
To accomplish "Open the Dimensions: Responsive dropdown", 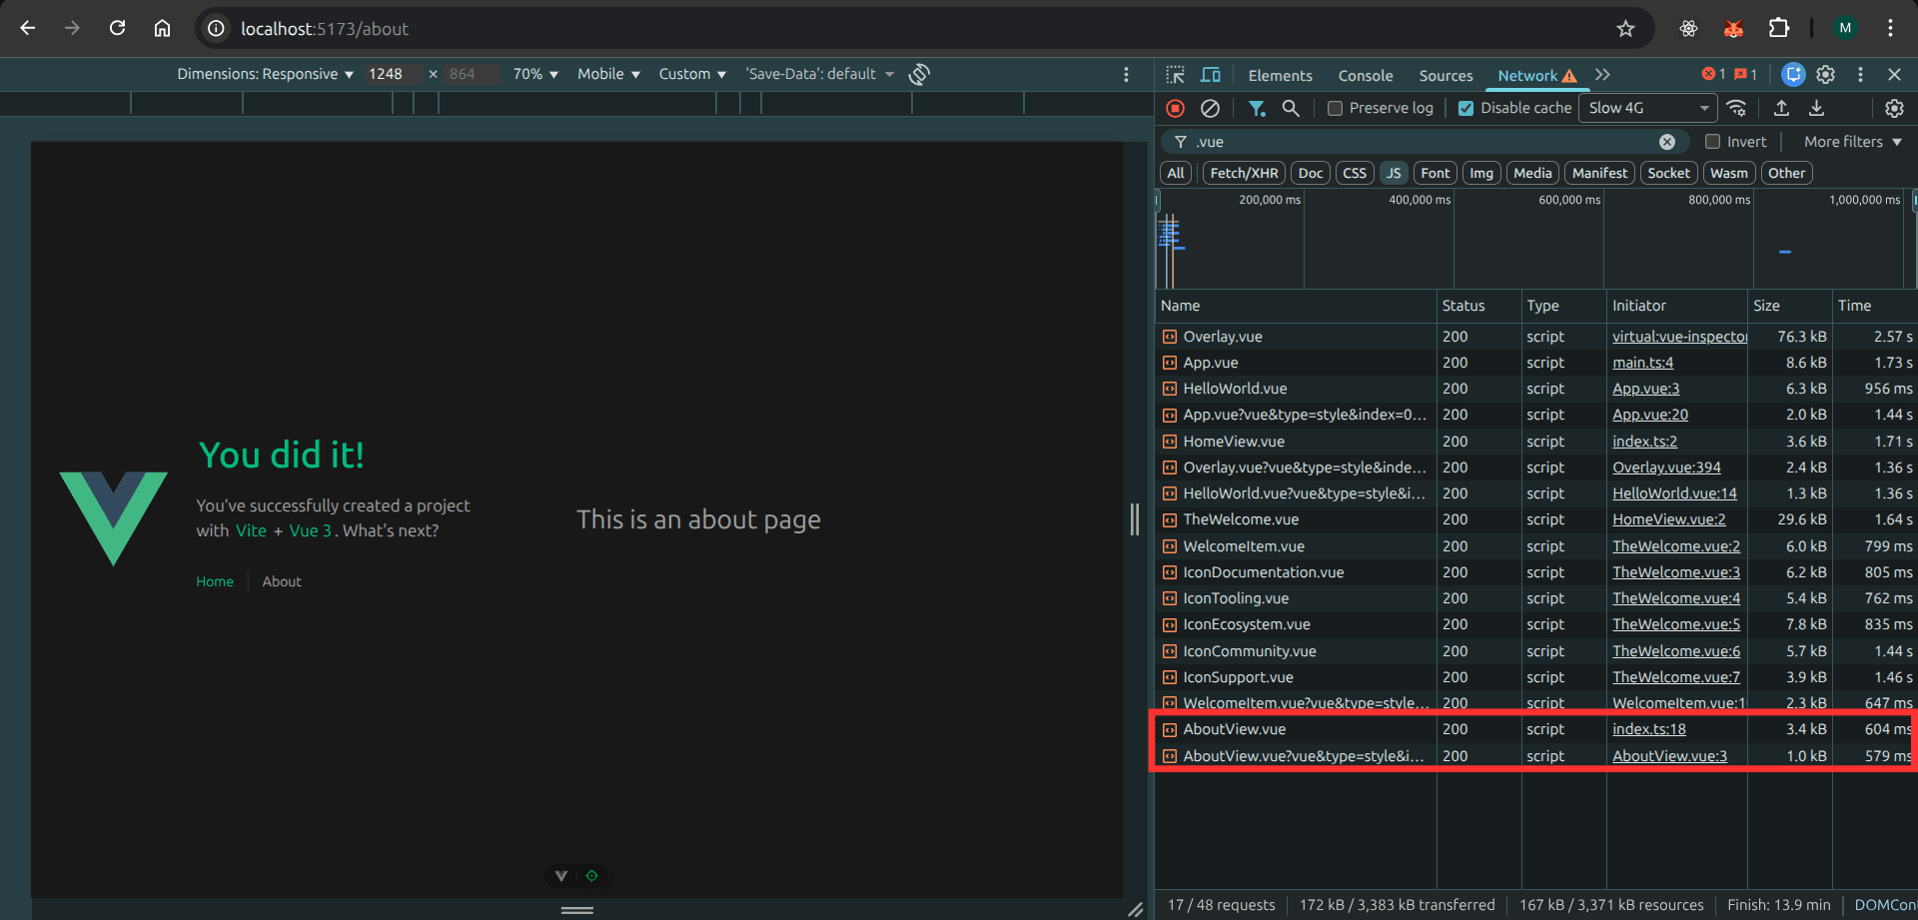I will pyautogui.click(x=265, y=74).
